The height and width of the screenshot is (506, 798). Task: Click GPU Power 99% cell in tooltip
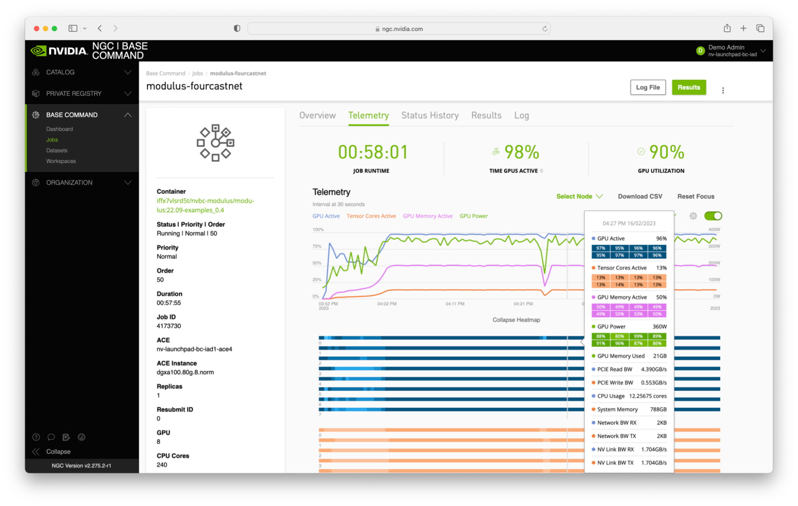pyautogui.click(x=638, y=336)
